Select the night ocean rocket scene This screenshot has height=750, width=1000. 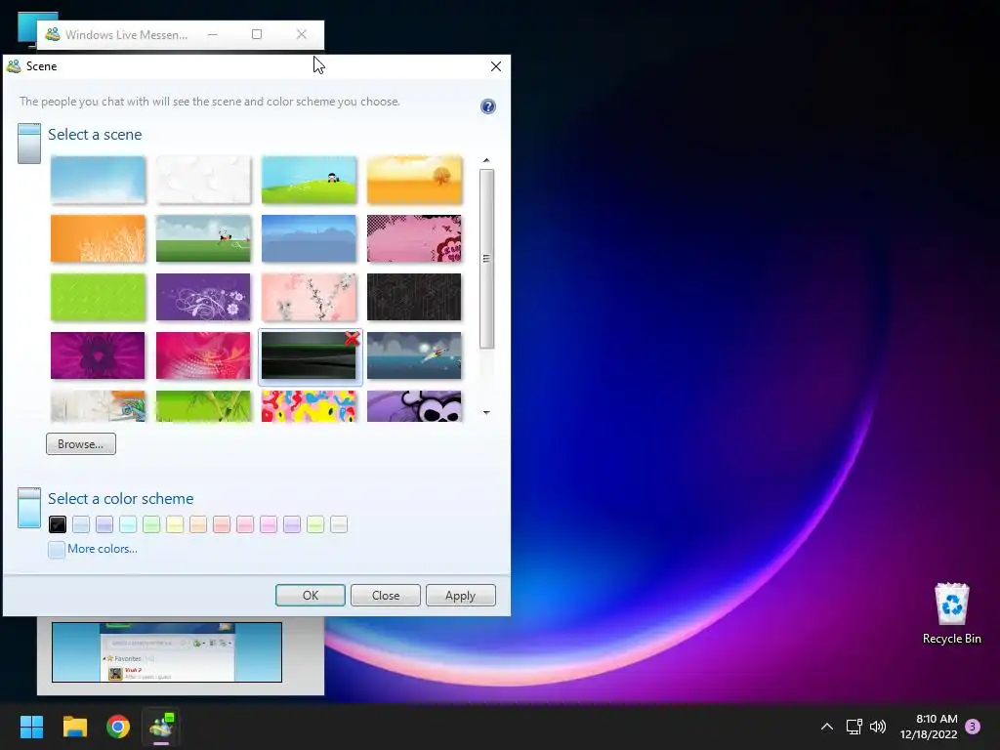click(414, 355)
